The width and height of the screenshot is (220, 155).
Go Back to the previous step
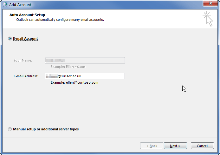pos(152,146)
